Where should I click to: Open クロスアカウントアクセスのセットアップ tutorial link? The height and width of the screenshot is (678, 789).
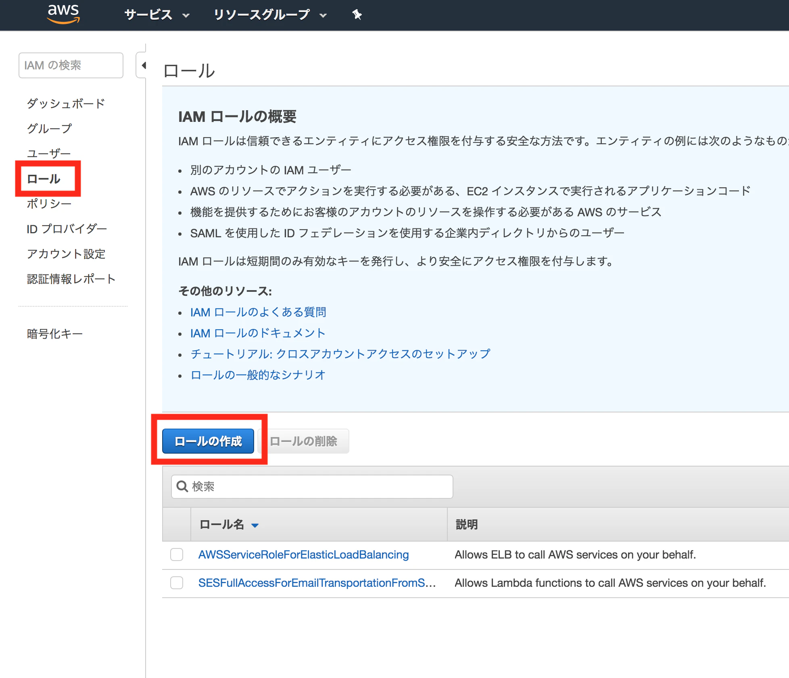point(340,354)
